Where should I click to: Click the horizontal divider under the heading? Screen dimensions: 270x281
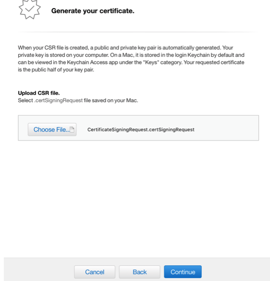coord(138,32)
